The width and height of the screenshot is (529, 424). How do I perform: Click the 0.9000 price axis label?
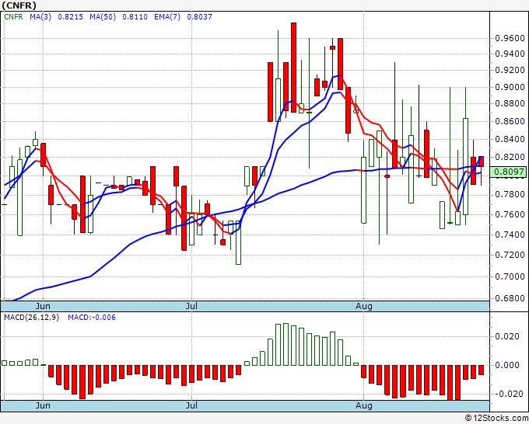click(x=510, y=87)
